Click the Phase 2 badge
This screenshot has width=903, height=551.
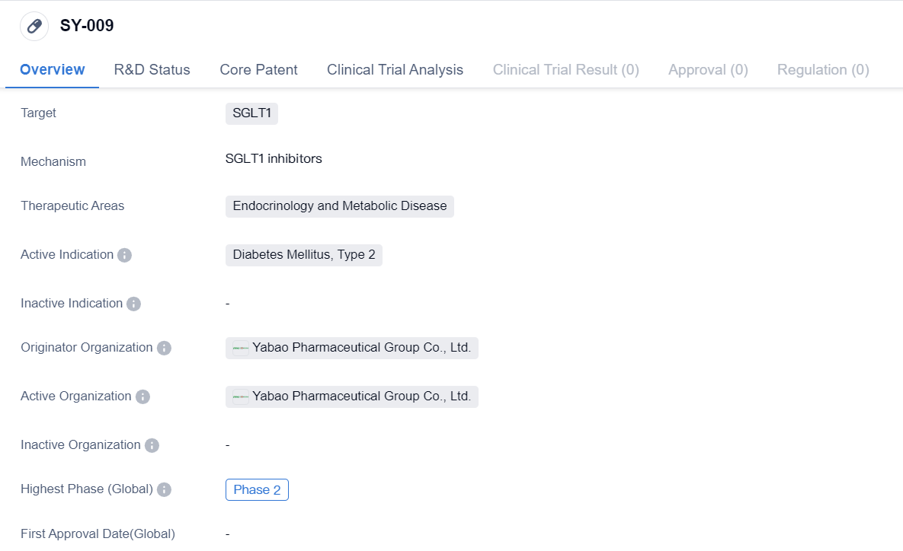[257, 489]
